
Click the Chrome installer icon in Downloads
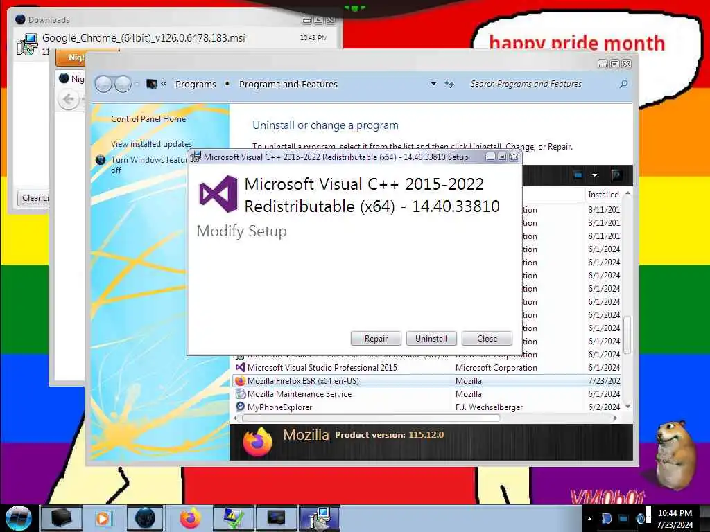pos(27,44)
